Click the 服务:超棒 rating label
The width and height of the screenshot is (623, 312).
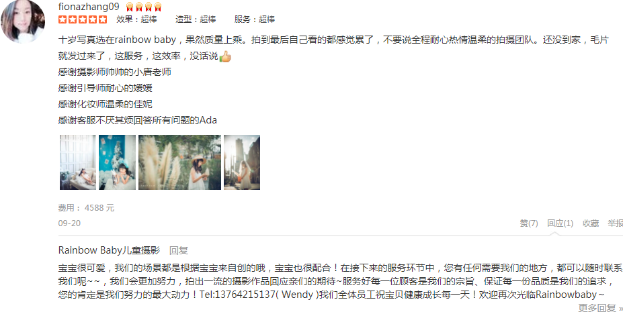tap(255, 19)
